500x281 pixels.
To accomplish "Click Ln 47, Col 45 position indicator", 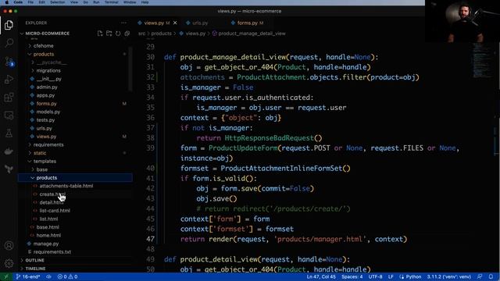I will 321,276.
